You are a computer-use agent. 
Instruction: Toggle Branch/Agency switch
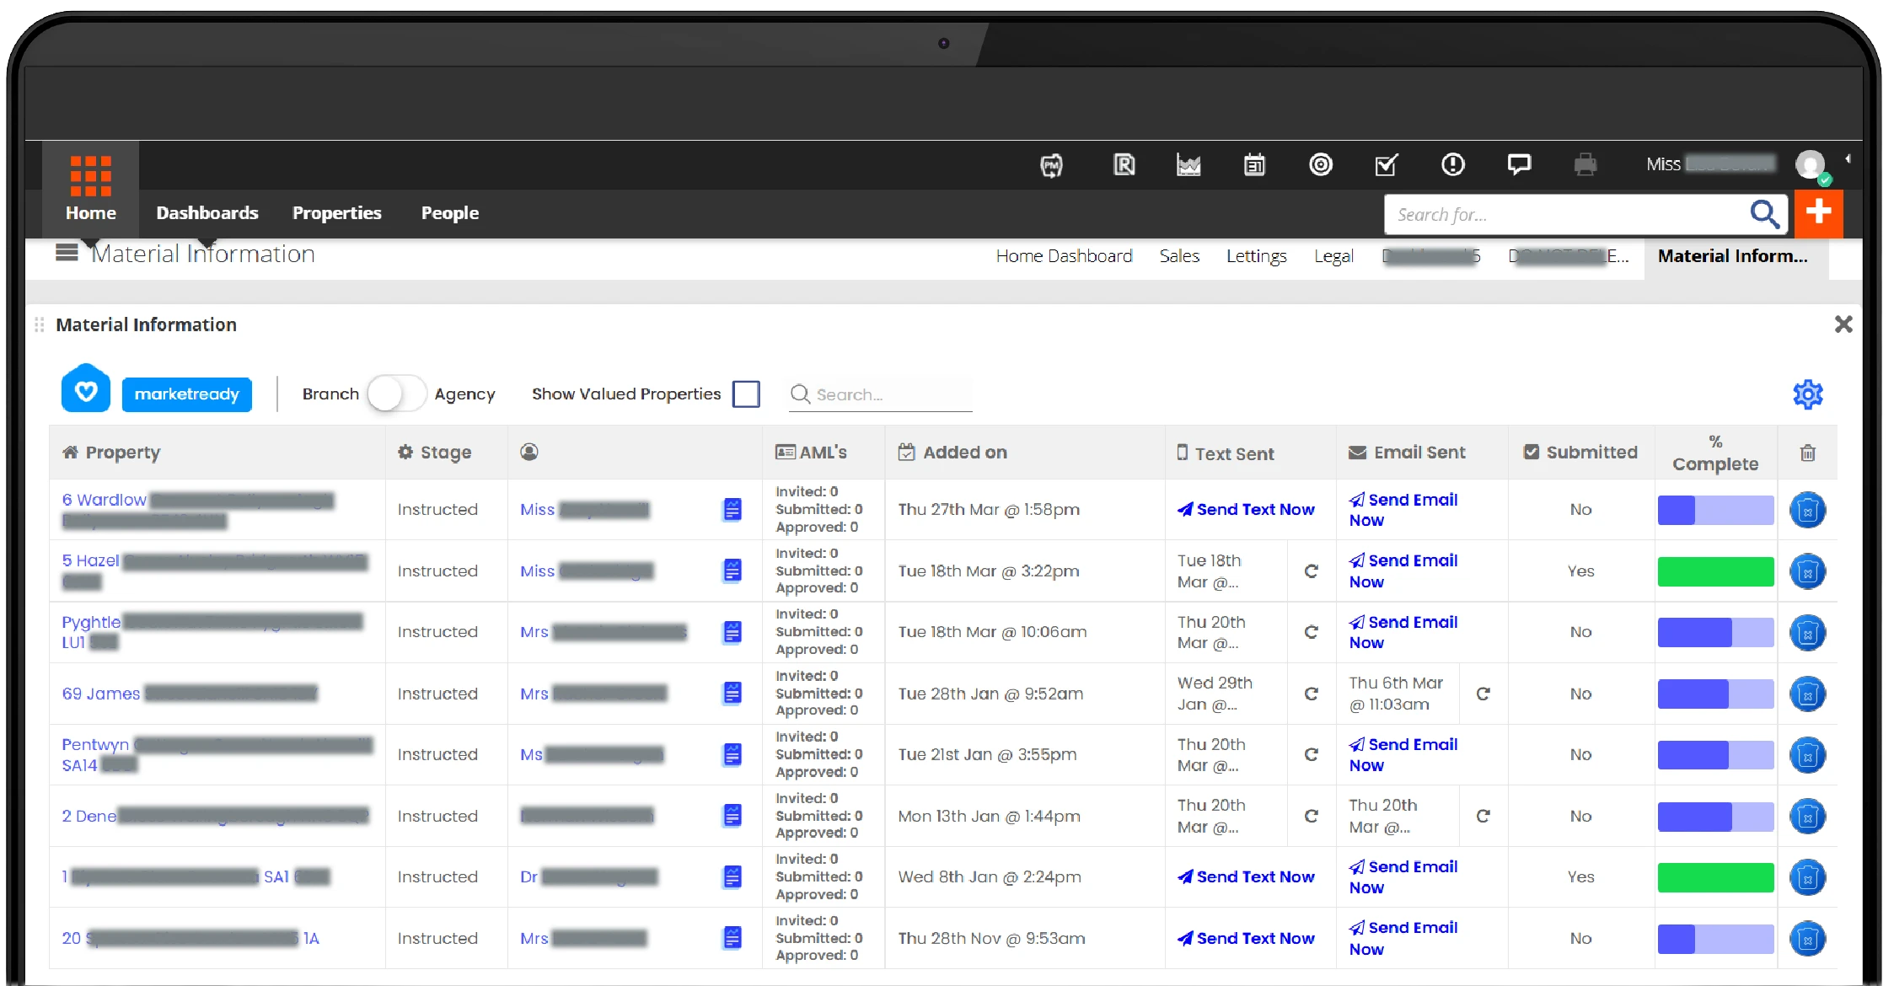click(396, 394)
